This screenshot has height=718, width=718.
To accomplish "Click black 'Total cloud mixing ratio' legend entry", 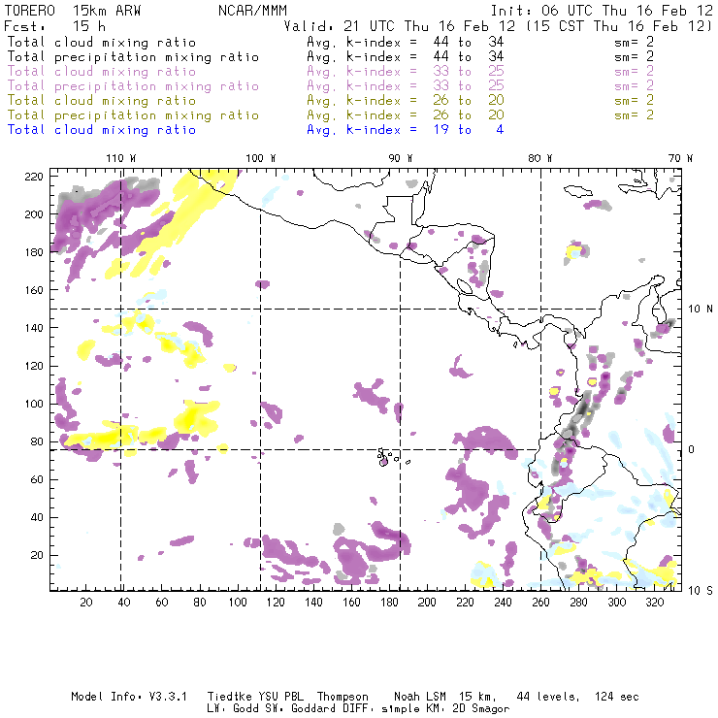I will coord(102,42).
